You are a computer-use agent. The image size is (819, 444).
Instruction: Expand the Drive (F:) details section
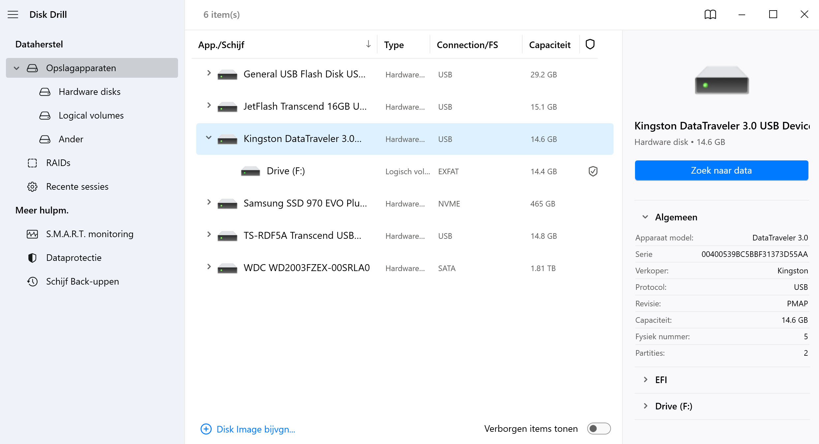[x=645, y=406]
